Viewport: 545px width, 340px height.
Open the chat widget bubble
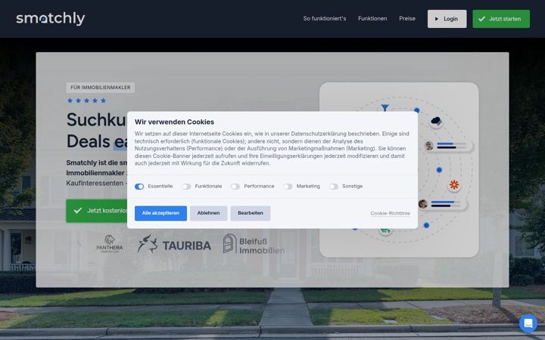coord(528,323)
